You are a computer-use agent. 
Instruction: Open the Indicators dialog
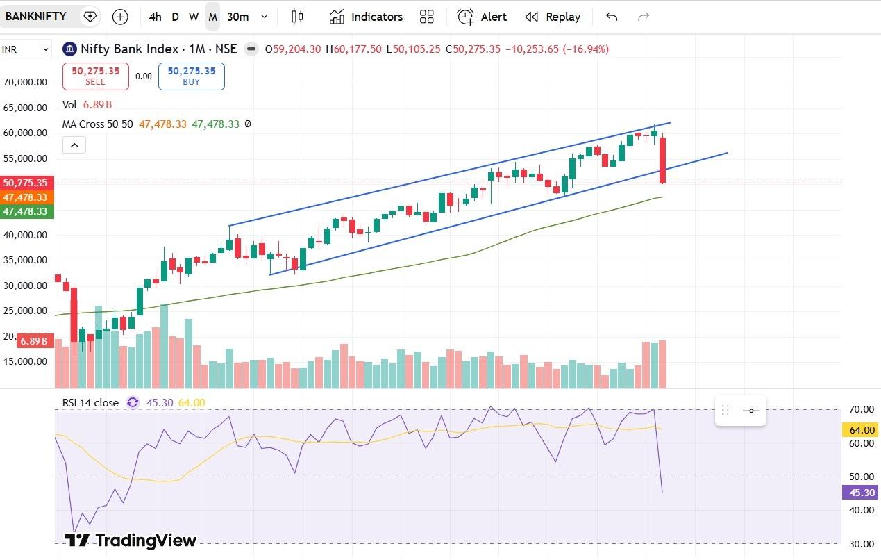click(x=366, y=17)
